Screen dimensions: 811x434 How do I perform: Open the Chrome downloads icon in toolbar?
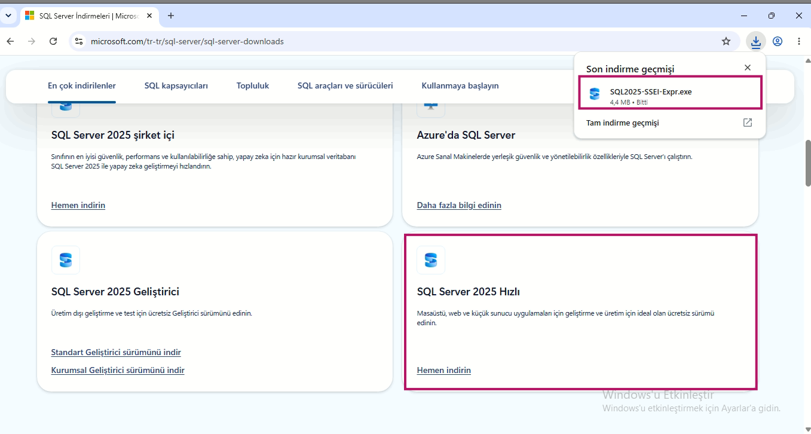[756, 41]
